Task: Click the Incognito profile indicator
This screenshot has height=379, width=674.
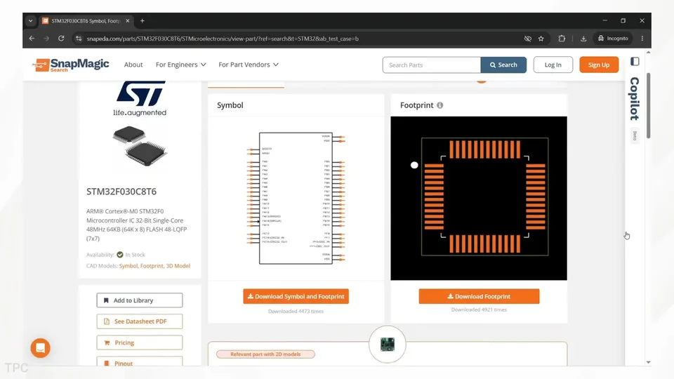Action: (x=613, y=38)
